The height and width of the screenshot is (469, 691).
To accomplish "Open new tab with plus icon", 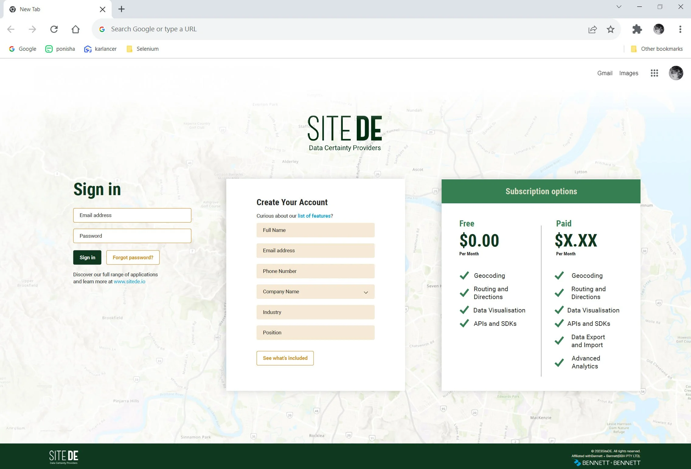I will pyautogui.click(x=121, y=9).
